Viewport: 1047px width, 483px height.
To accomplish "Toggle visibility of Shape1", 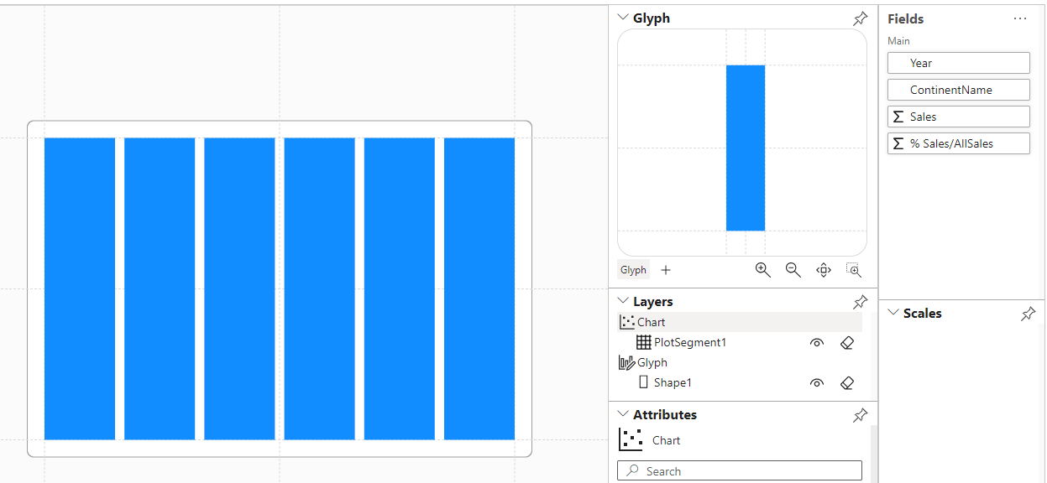I will pos(817,383).
